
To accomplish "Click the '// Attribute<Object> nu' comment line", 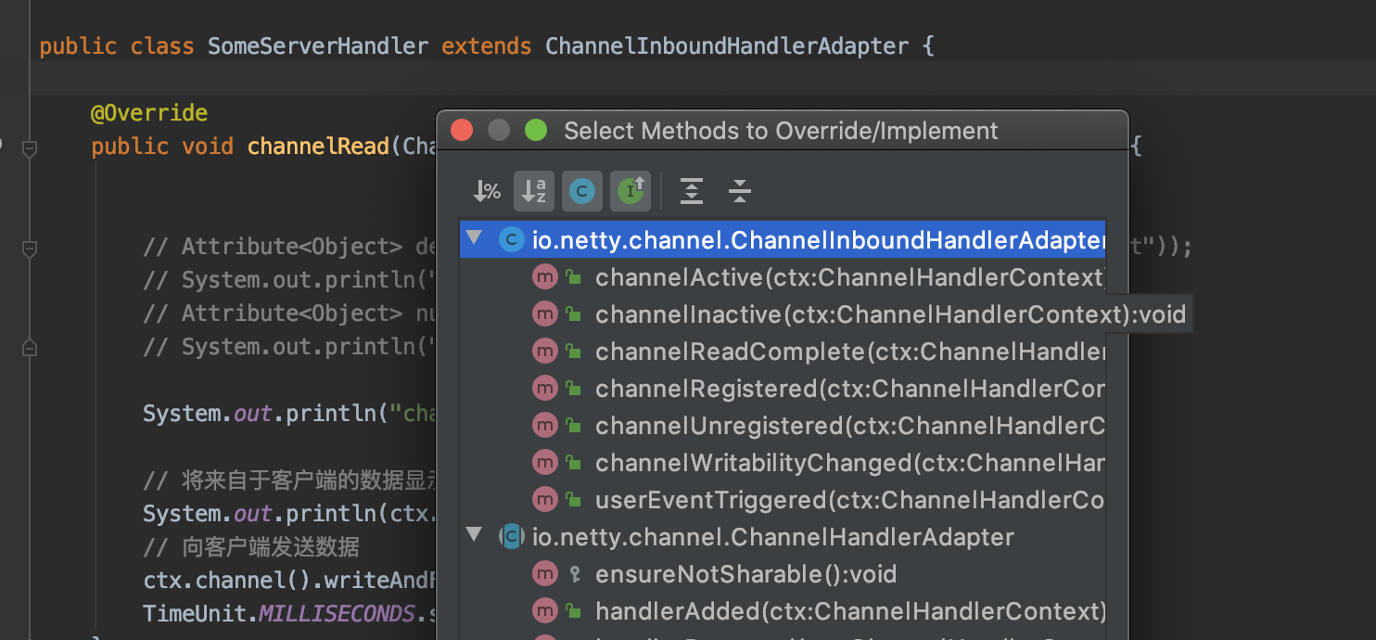I will pyautogui.click(x=289, y=314).
